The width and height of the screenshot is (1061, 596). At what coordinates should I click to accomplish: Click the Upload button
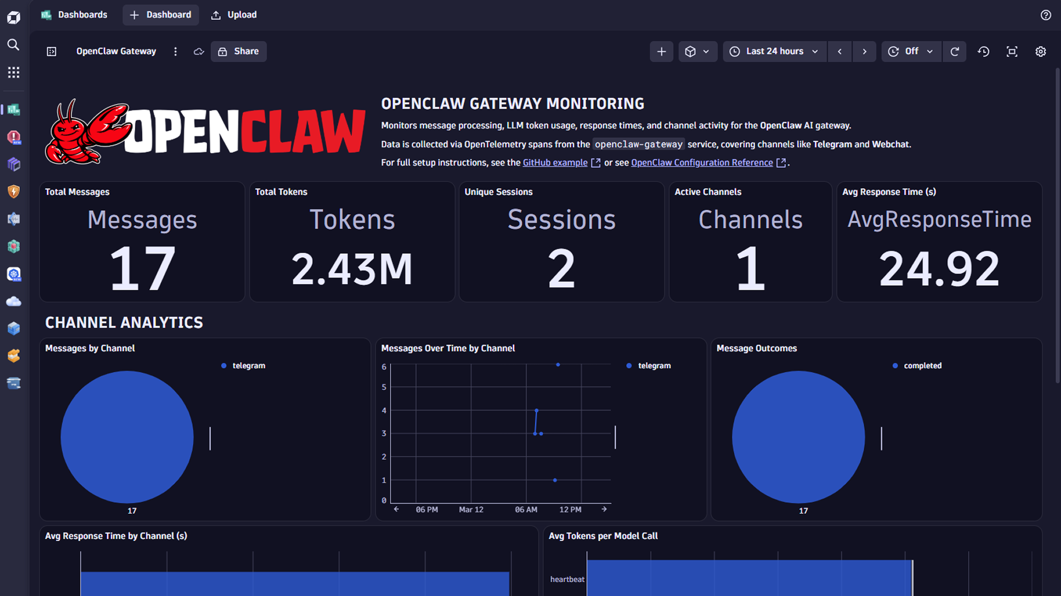pyautogui.click(x=234, y=15)
